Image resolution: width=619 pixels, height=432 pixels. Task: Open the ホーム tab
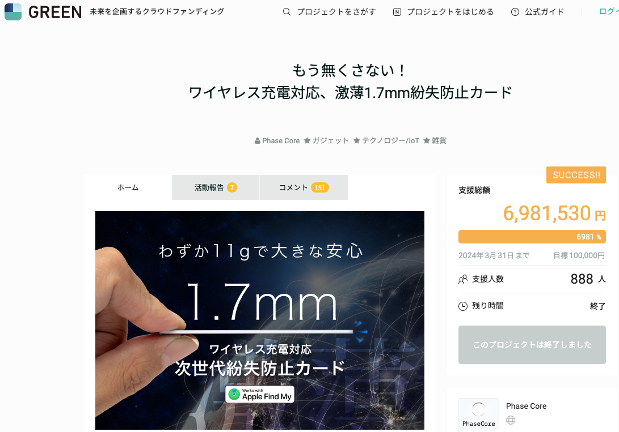coord(128,187)
